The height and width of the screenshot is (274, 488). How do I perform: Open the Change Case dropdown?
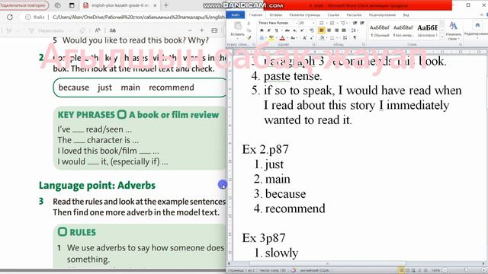[x=293, y=38]
